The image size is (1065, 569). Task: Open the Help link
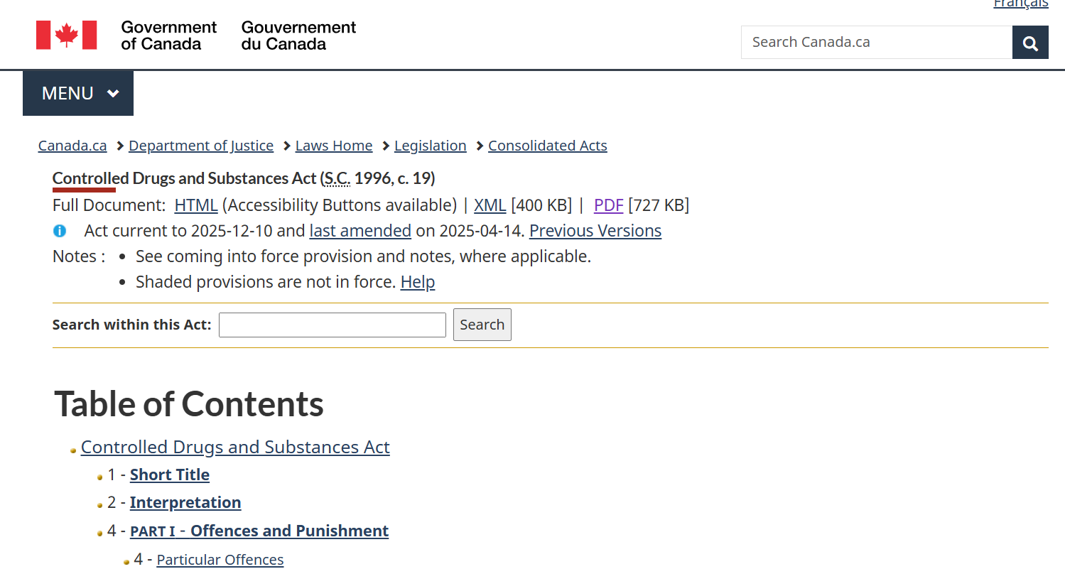(x=418, y=282)
